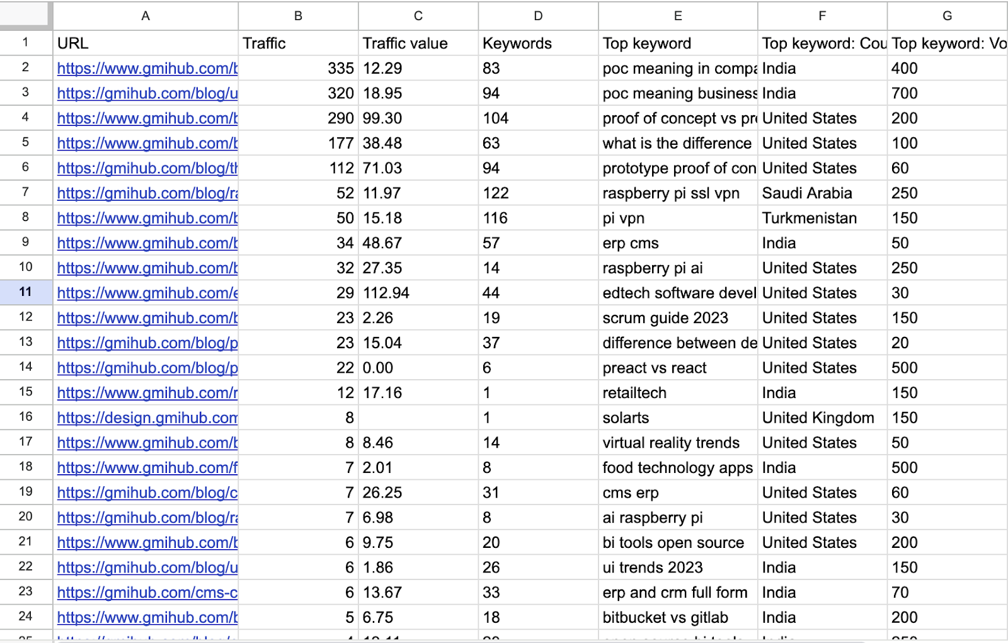Open the gmihub.com/cms-c link in row 23
This screenshot has width=1008, height=643.
tap(147, 593)
